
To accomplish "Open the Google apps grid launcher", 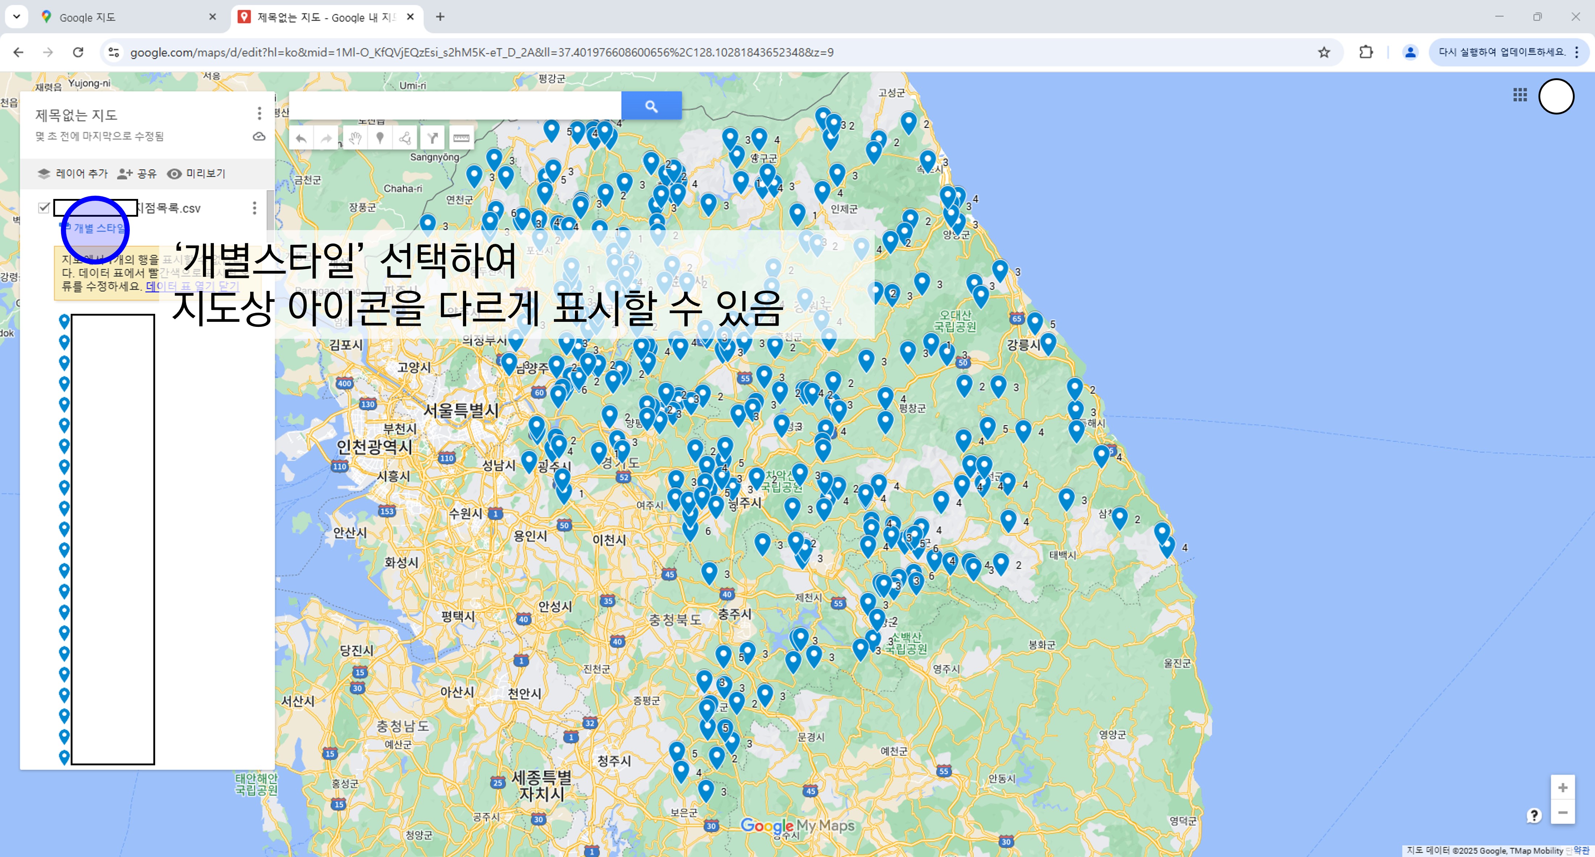I will (1520, 95).
